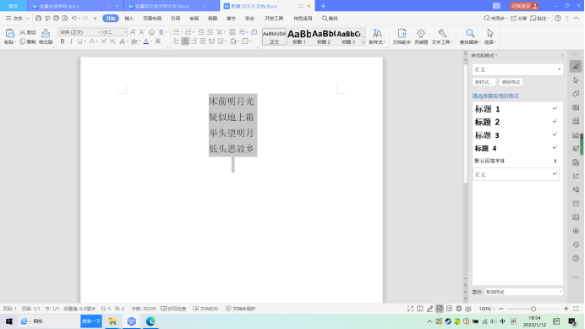
Task: Apply Heading 3 from the styles list
Action: (516, 135)
